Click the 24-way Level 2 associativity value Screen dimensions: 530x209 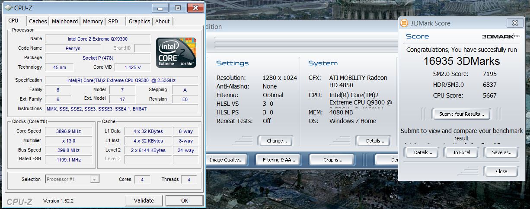pos(185,150)
